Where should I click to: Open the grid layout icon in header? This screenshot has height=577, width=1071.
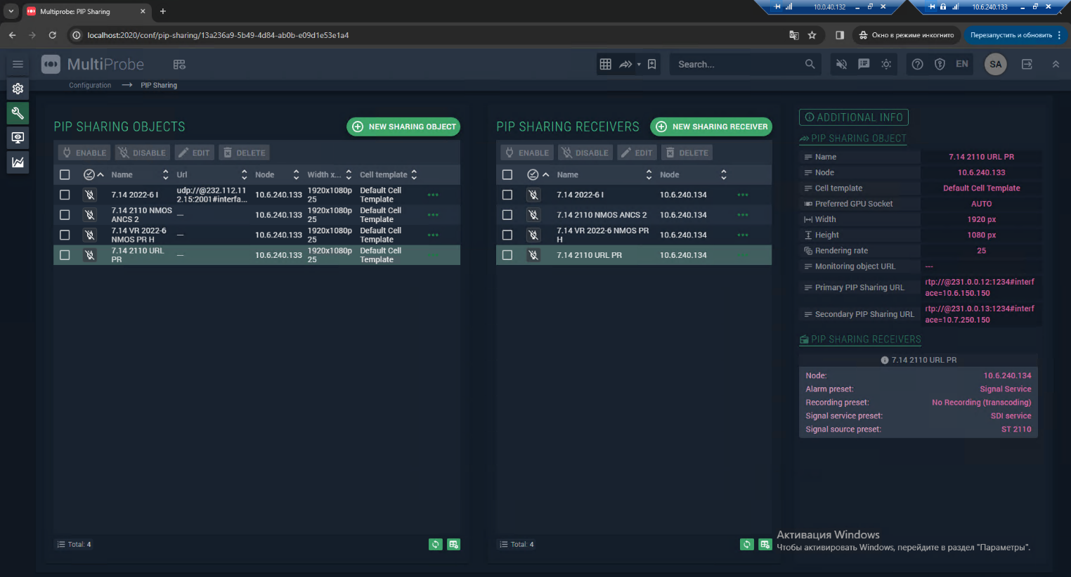click(x=605, y=64)
